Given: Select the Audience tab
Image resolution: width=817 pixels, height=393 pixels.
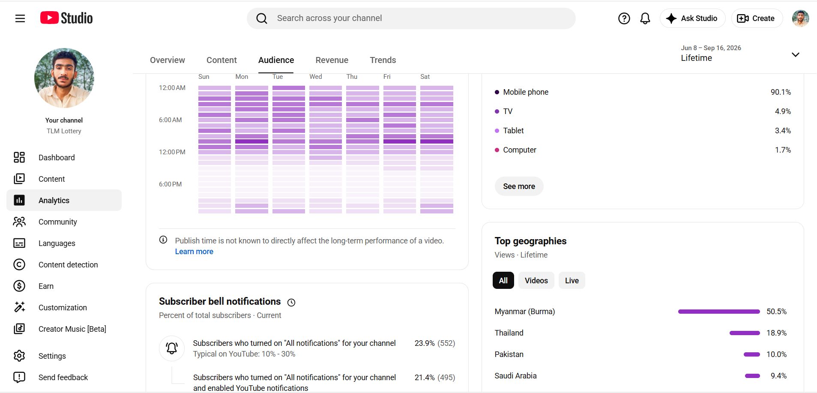Looking at the screenshot, I should tap(276, 60).
